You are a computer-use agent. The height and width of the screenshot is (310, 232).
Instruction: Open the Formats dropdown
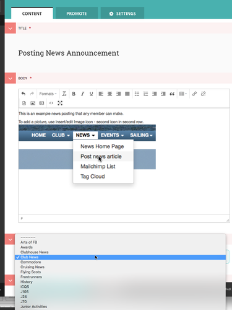point(48,94)
